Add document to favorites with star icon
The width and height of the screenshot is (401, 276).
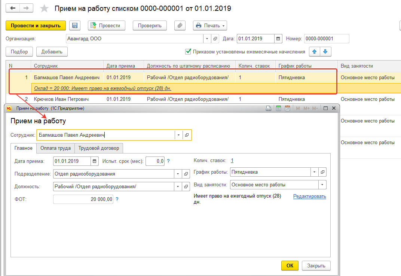pos(44,8)
